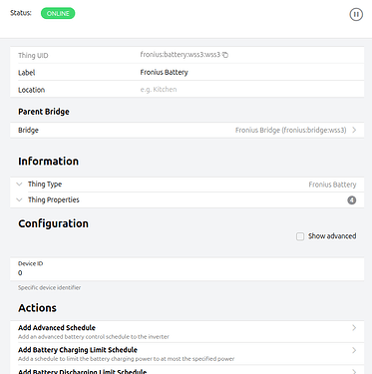Open the Fronius Bridge parent link
The image size is (372, 374).
point(187,130)
